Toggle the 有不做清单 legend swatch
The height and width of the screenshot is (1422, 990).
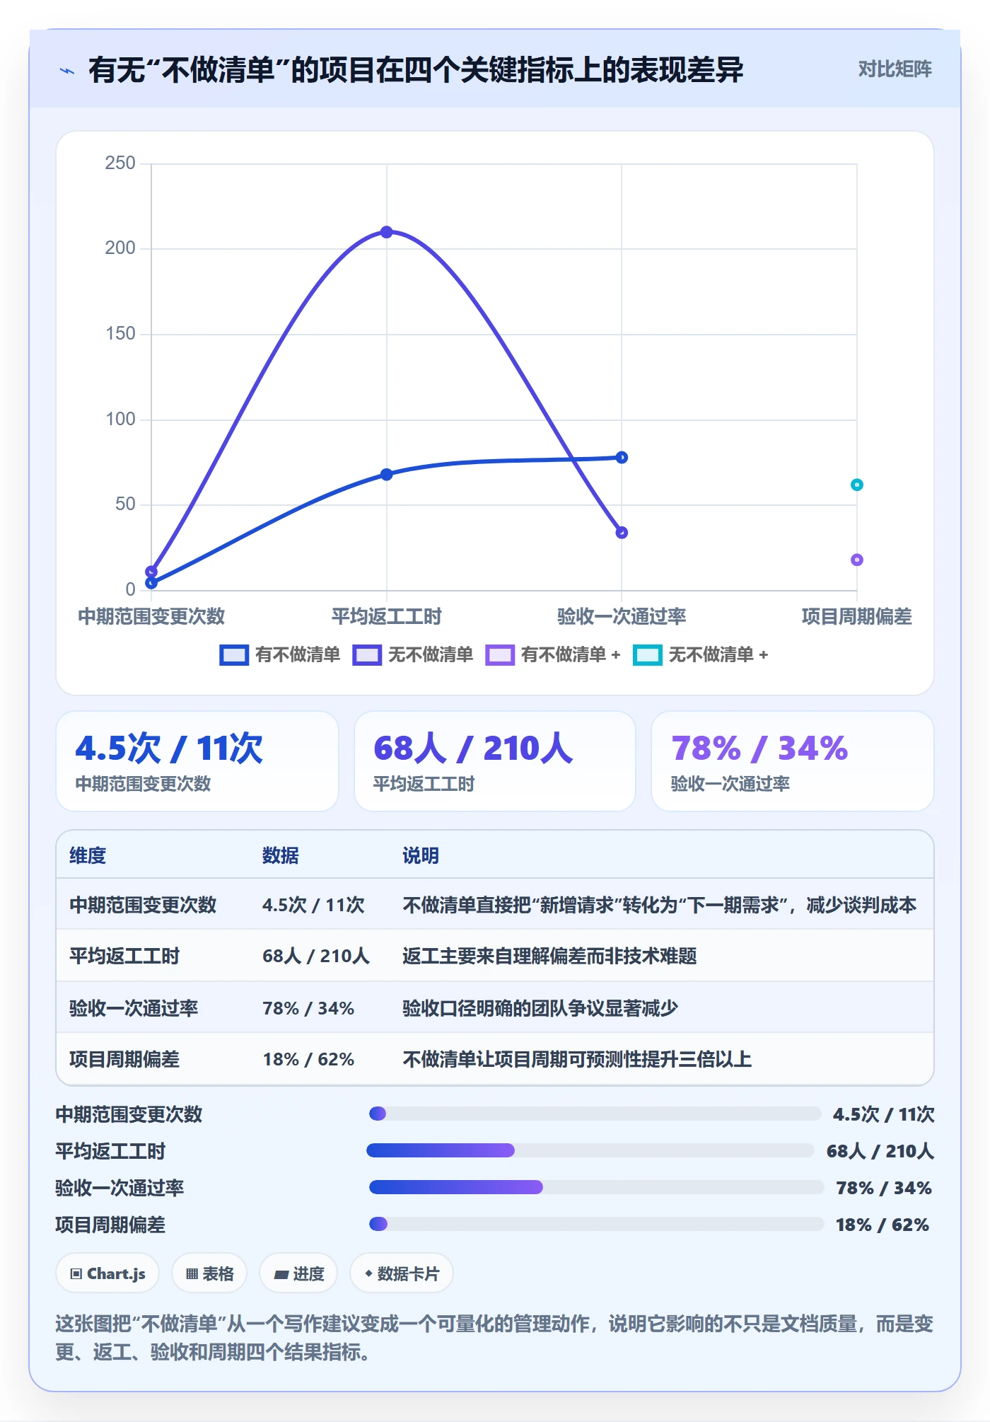coord(234,655)
